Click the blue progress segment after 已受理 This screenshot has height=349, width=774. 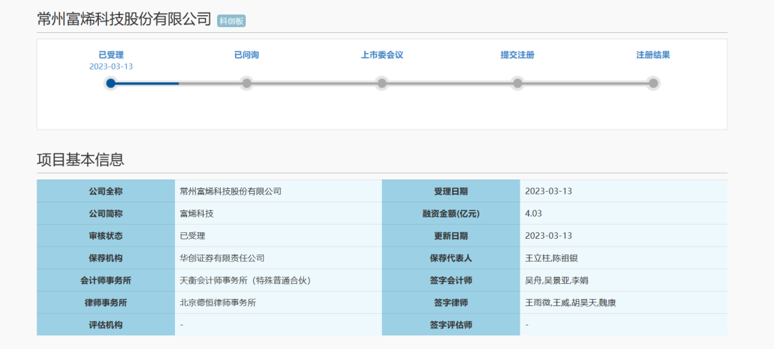[147, 83]
